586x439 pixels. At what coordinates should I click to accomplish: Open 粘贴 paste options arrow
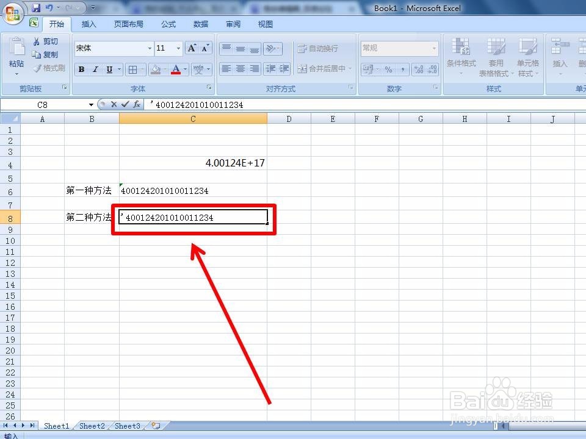(16, 74)
